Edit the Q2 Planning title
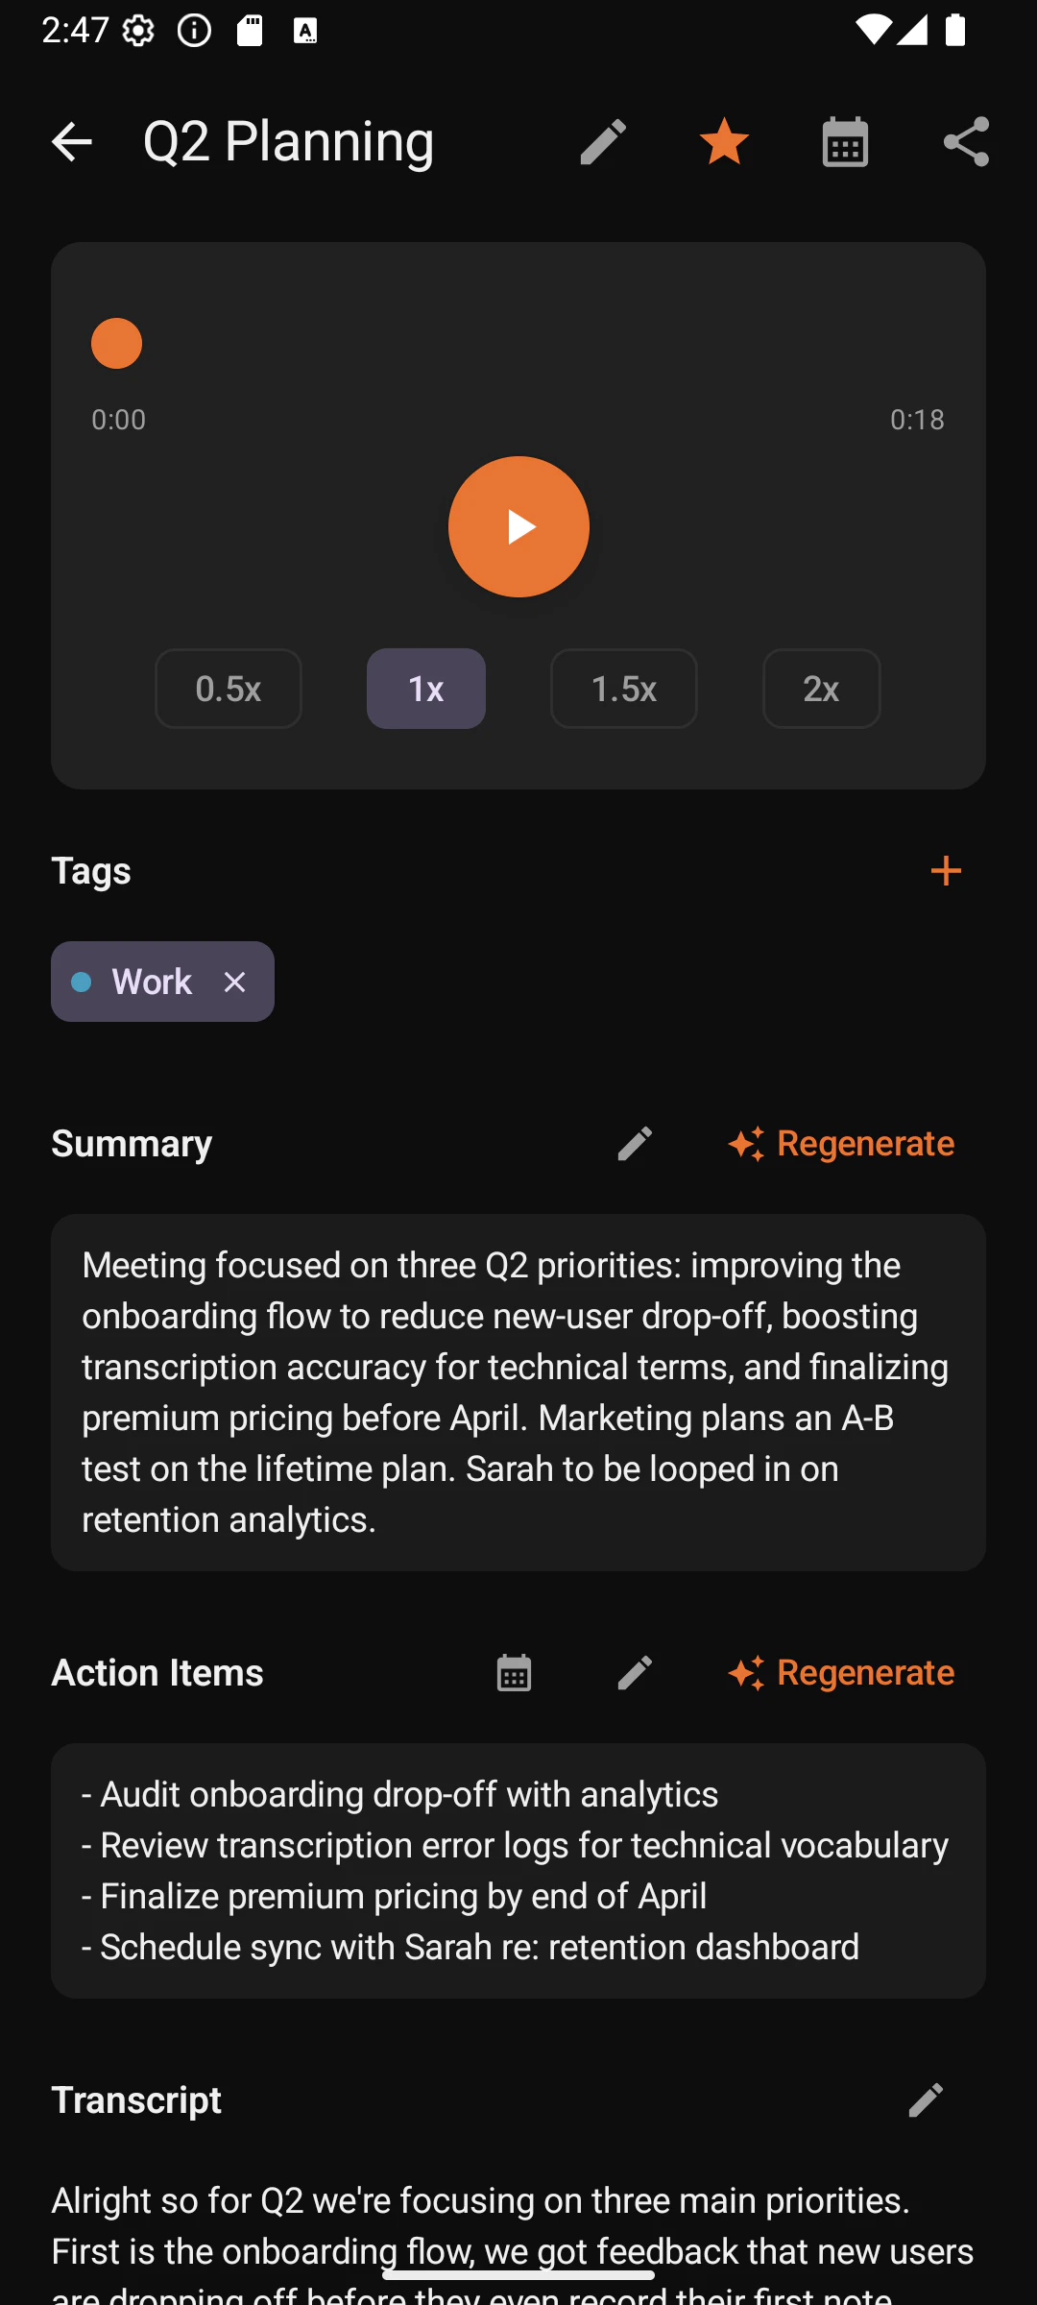This screenshot has height=2305, width=1037. 603,142
